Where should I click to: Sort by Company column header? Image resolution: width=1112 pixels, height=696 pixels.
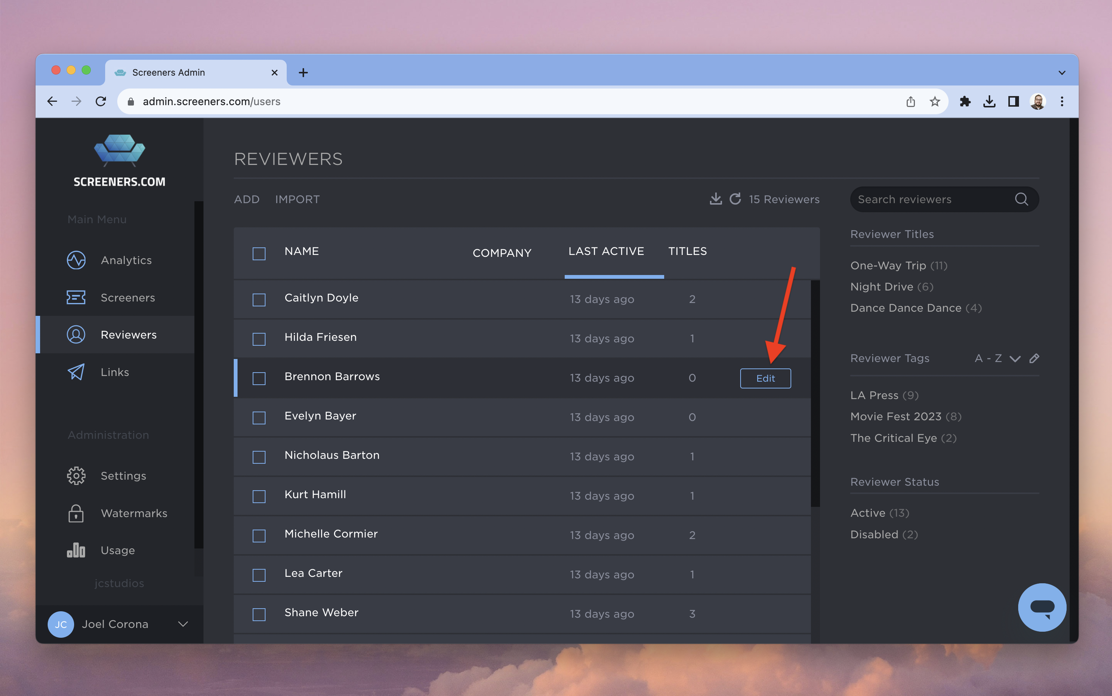pos(502,253)
